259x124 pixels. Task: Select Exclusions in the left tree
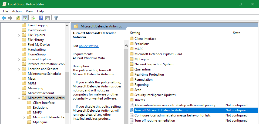(40, 108)
